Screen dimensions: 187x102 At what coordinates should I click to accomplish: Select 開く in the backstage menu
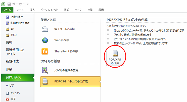point(13,29)
